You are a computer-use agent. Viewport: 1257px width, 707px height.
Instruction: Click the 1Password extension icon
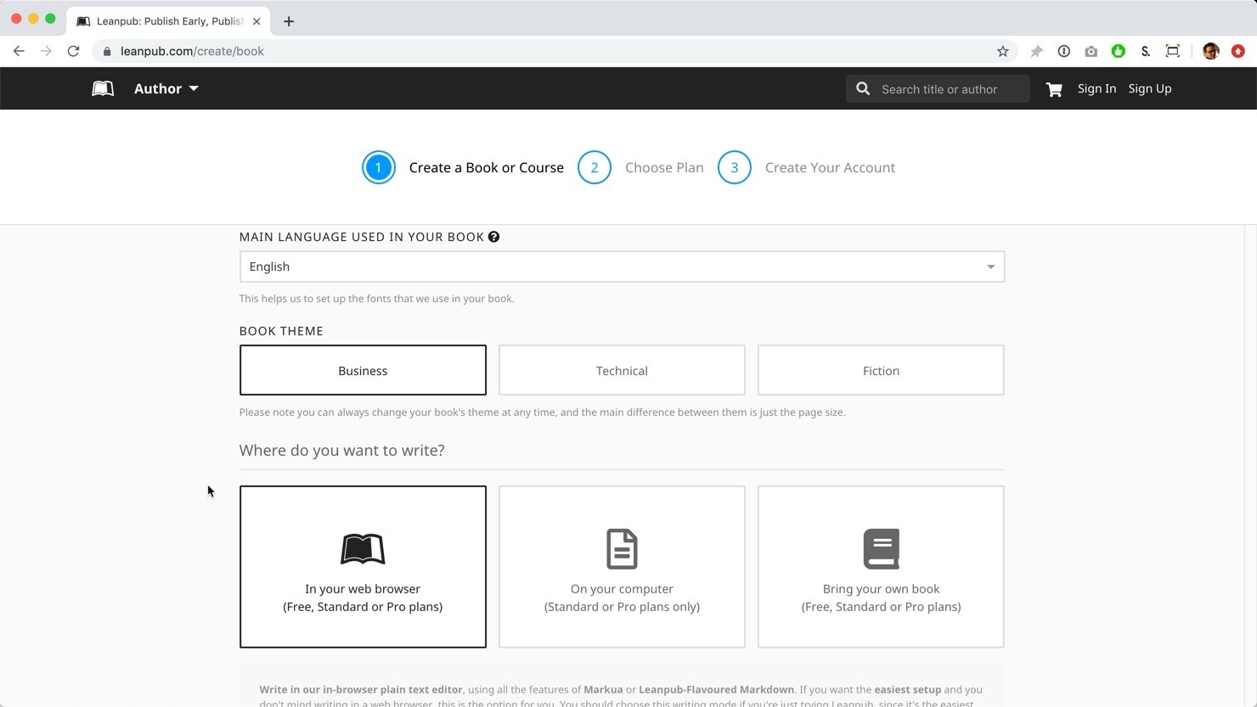pos(1063,51)
